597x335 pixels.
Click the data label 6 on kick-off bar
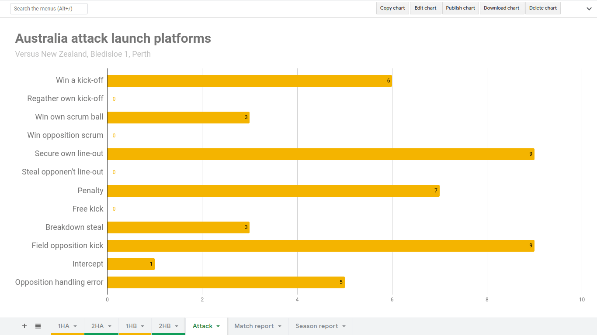(388, 81)
